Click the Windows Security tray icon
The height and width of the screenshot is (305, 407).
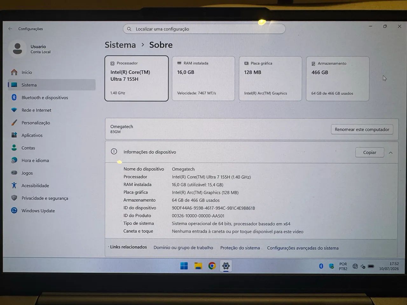(332, 266)
